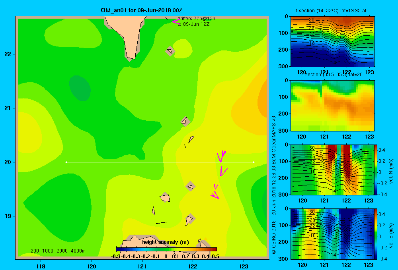Click latitude label 22 on main map
The height and width of the screenshot is (270, 398).
click(8, 54)
